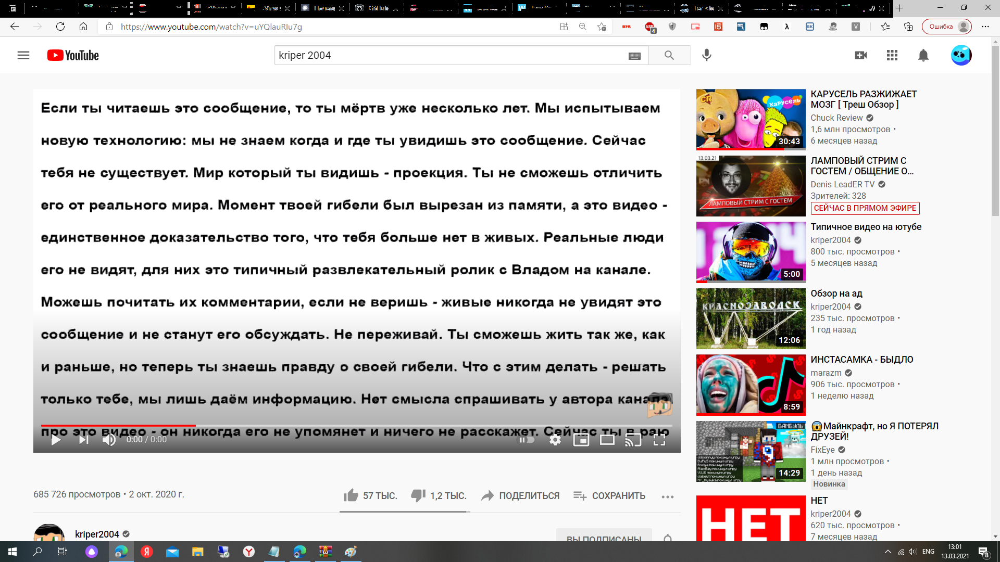Add this page to favorites star

602,27
